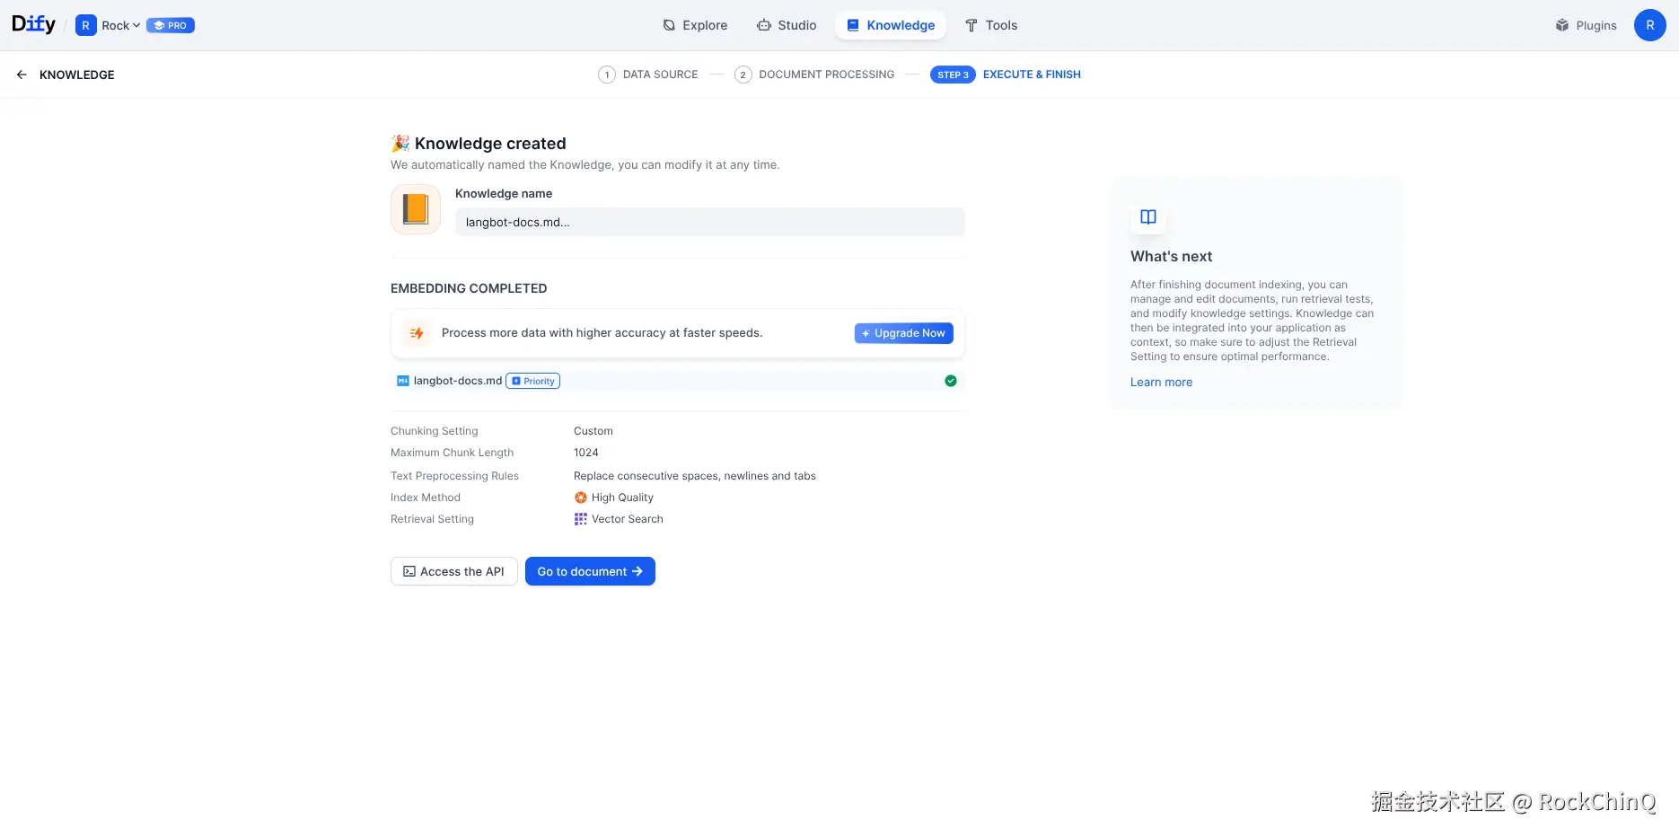Click the orange book knowledge icon
1679x837 pixels.
pos(416,209)
